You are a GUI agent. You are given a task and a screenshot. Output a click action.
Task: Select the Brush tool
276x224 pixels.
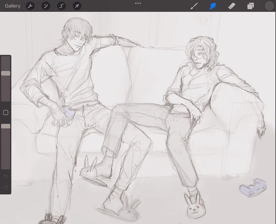pyautogui.click(x=194, y=6)
